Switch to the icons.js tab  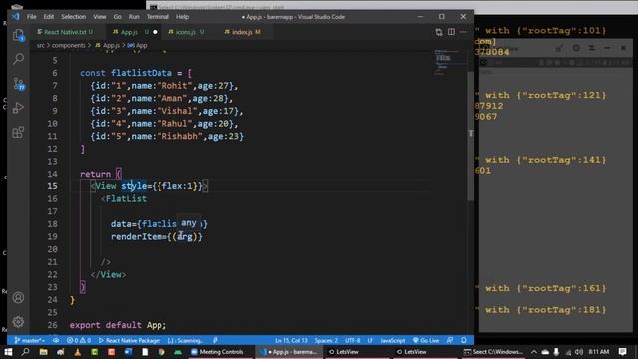point(186,32)
